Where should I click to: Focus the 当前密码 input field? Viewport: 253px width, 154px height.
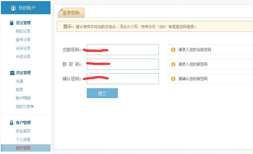(123, 50)
